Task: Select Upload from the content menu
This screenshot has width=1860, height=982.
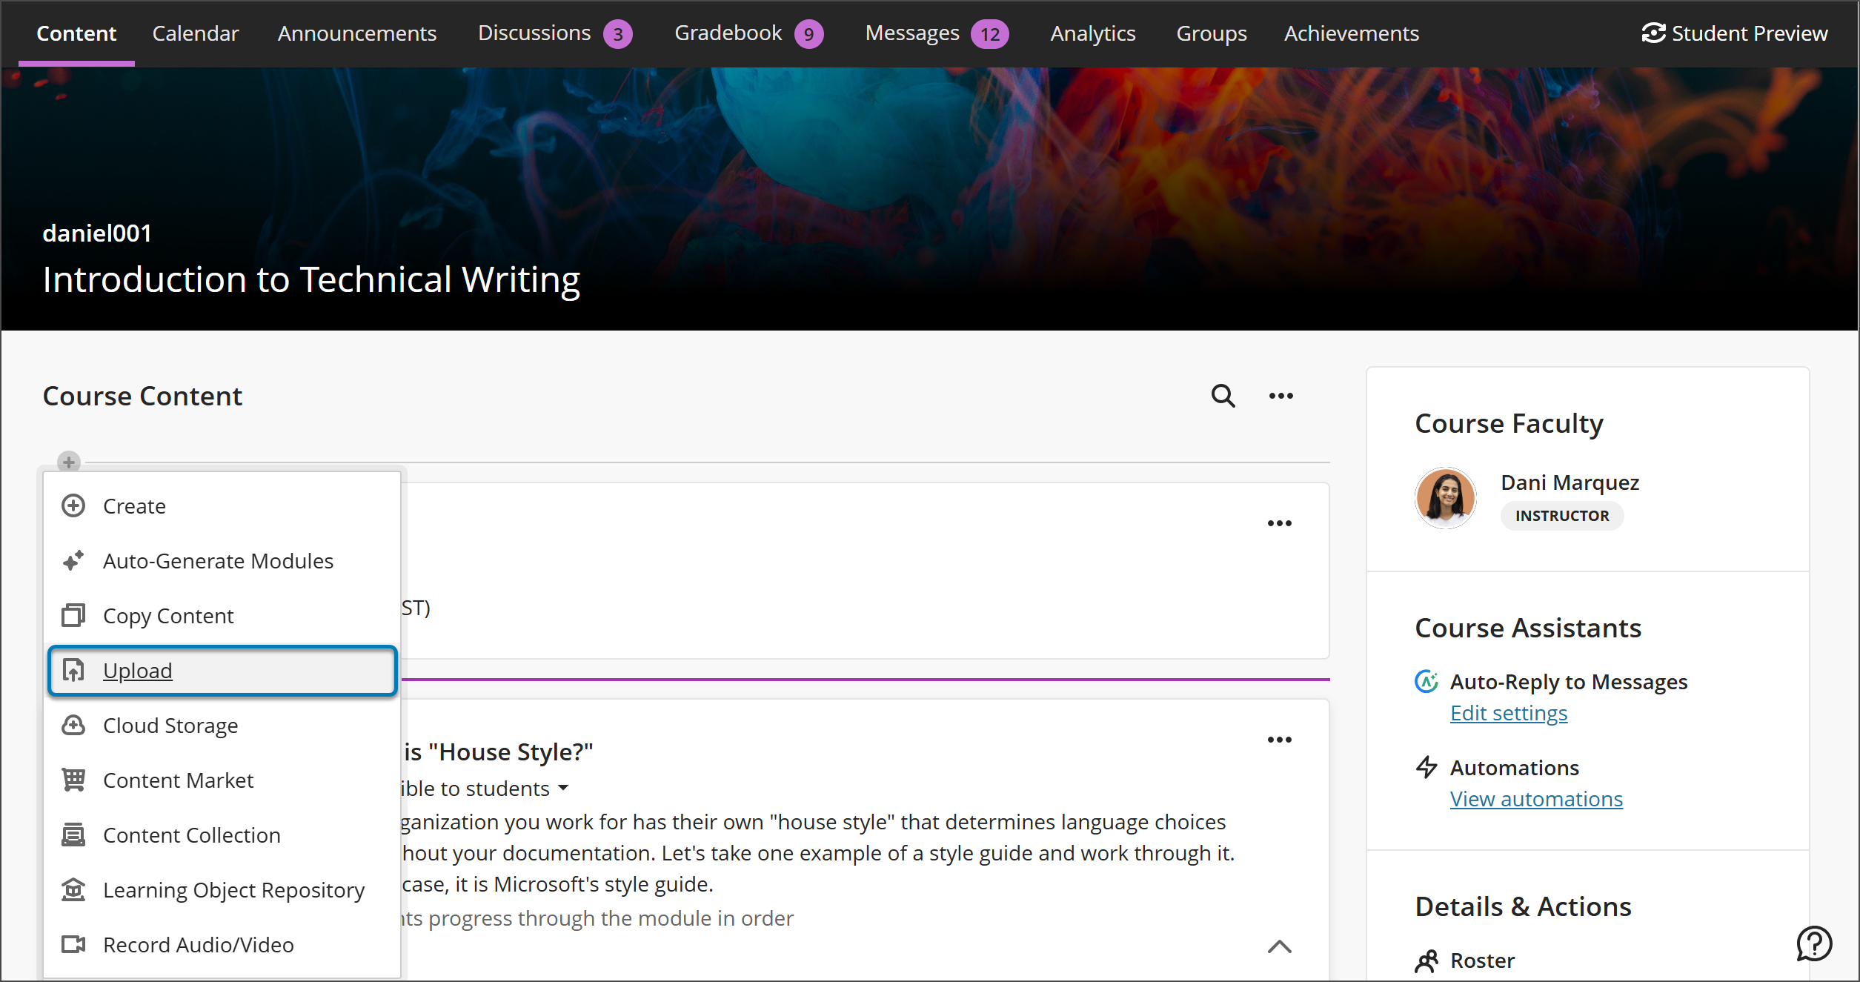Action: 138,670
